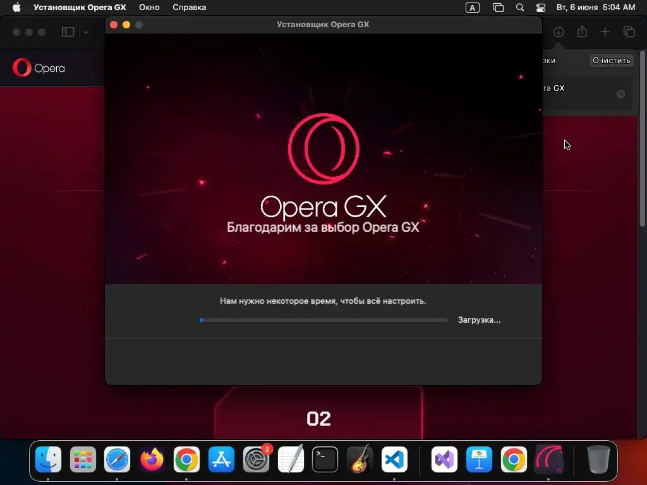The height and width of the screenshot is (485, 647).
Task: Reveal downloaded file with magnifier icon
Action: [x=620, y=94]
